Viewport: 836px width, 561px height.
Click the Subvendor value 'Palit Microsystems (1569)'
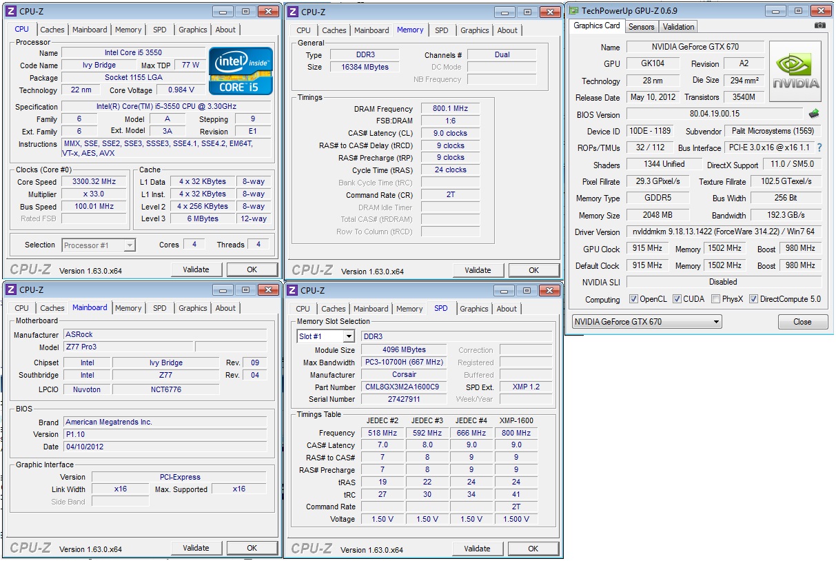[x=774, y=131]
